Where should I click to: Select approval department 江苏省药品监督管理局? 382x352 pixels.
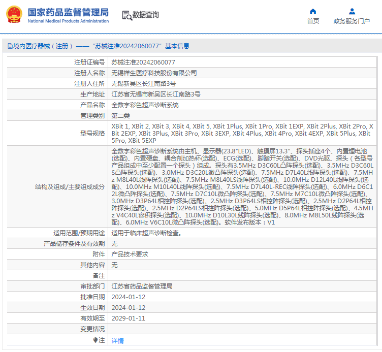(x=142, y=286)
